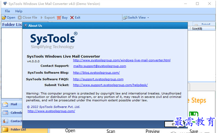218x133 pixels.
Task: Click the Switch View grid icon
Action: tap(125, 18)
